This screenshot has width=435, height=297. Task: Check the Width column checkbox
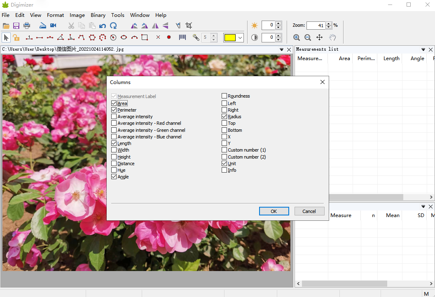(x=114, y=150)
